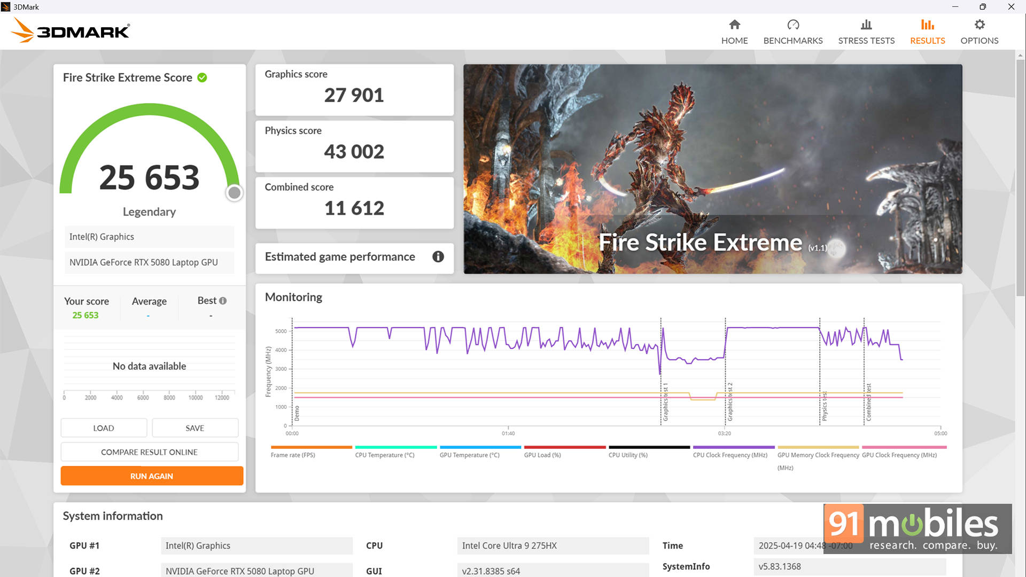Click the Graphics score 27 901 card
This screenshot has height=577, width=1026.
(x=354, y=90)
